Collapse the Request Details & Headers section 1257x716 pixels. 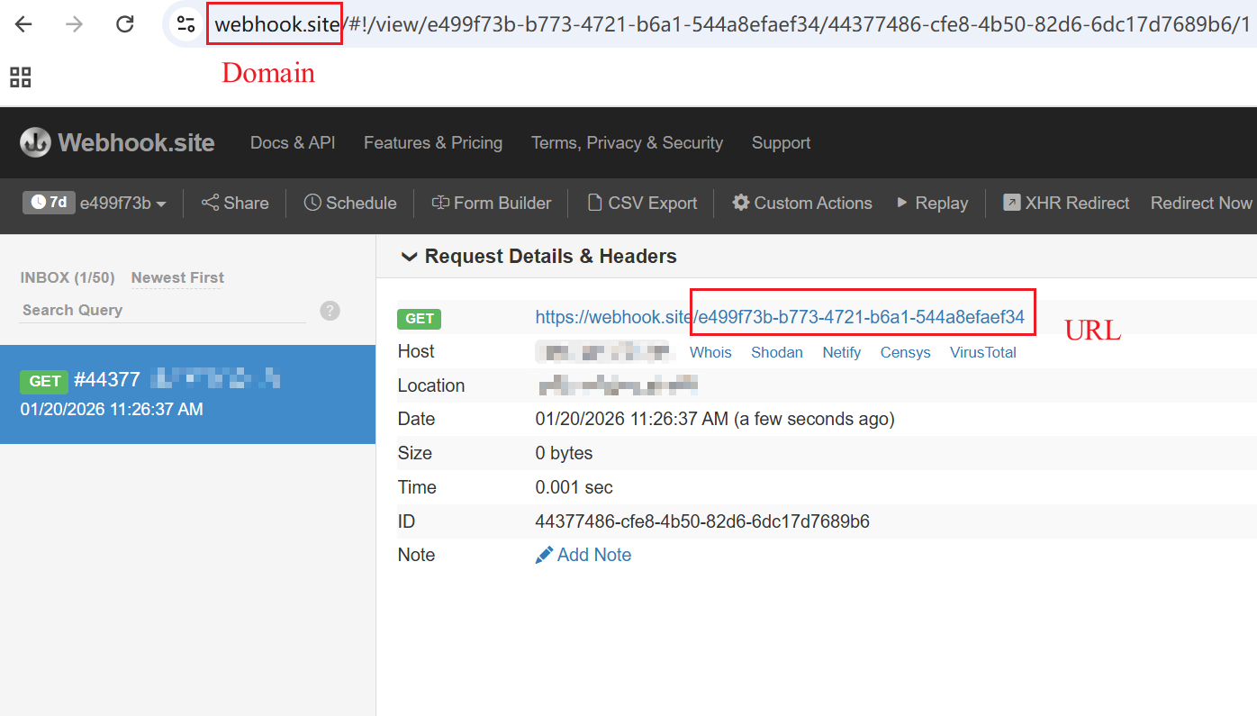(x=410, y=256)
